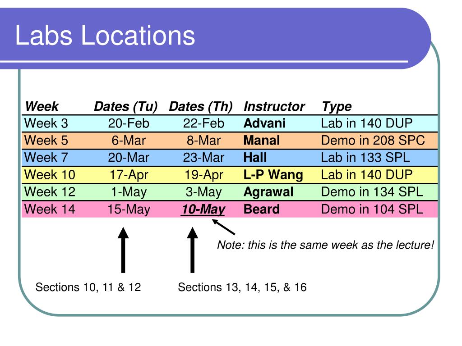Click the "Week 3" cell
The image size is (462, 346).
[46, 123]
